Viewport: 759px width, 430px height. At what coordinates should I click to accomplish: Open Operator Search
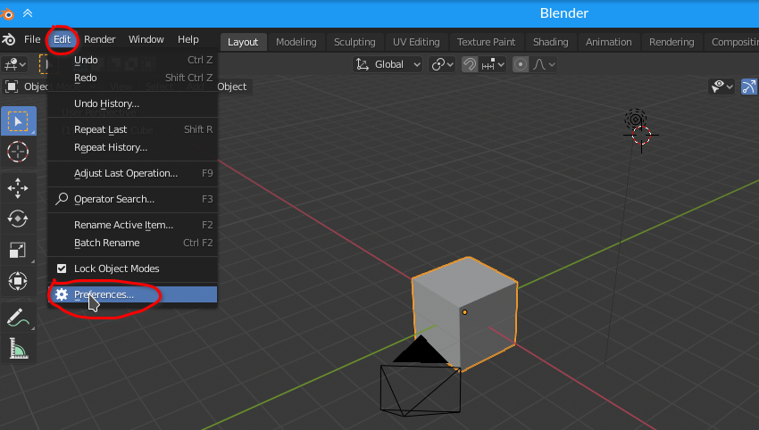133,199
